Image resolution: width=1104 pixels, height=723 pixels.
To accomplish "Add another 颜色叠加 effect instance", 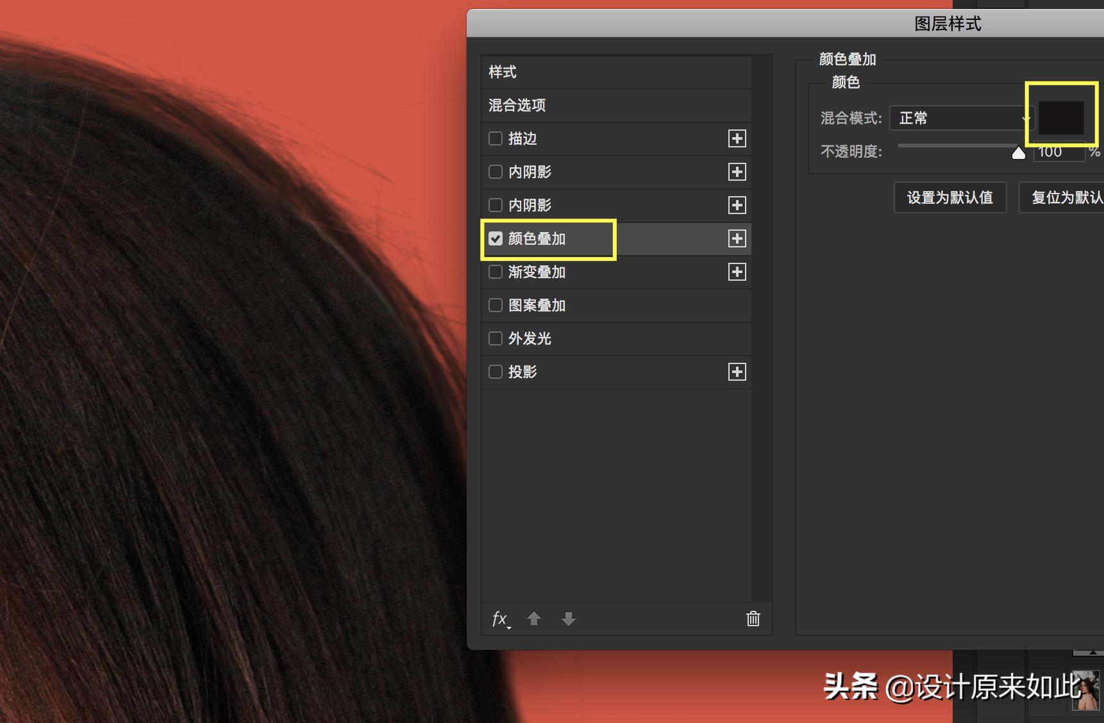I will point(737,238).
